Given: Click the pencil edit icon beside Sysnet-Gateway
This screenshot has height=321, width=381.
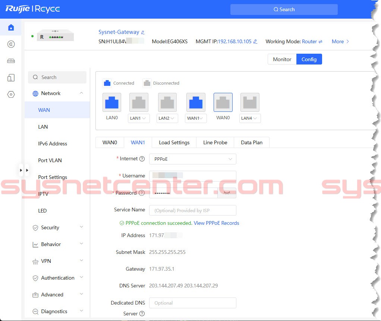Looking at the screenshot, I should [142, 32].
